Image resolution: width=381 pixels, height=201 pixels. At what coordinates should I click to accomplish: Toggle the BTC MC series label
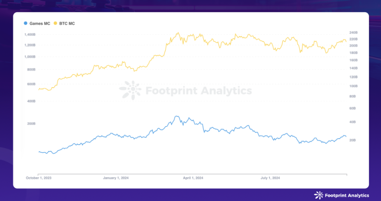click(67, 23)
